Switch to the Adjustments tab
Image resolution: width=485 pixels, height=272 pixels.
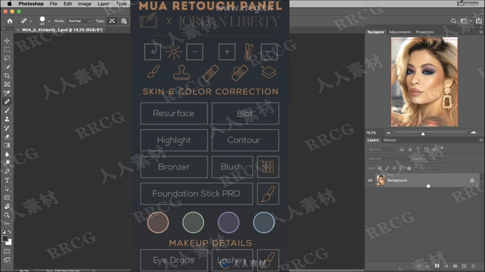coord(400,32)
